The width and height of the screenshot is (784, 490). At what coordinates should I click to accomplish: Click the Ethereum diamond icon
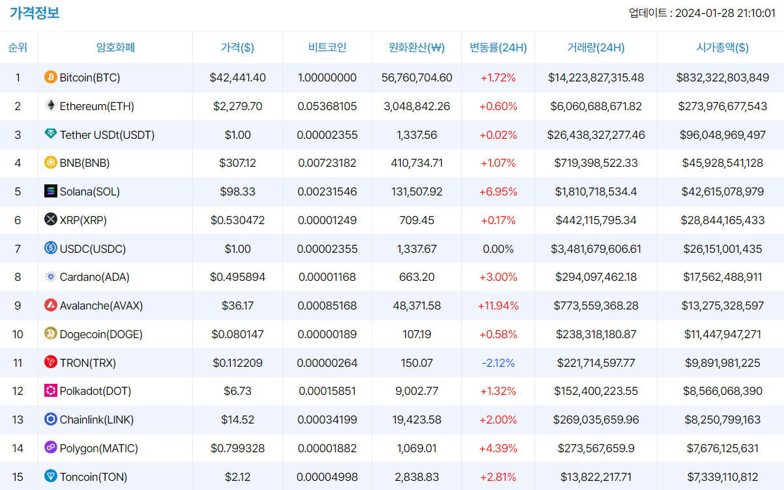tap(51, 106)
